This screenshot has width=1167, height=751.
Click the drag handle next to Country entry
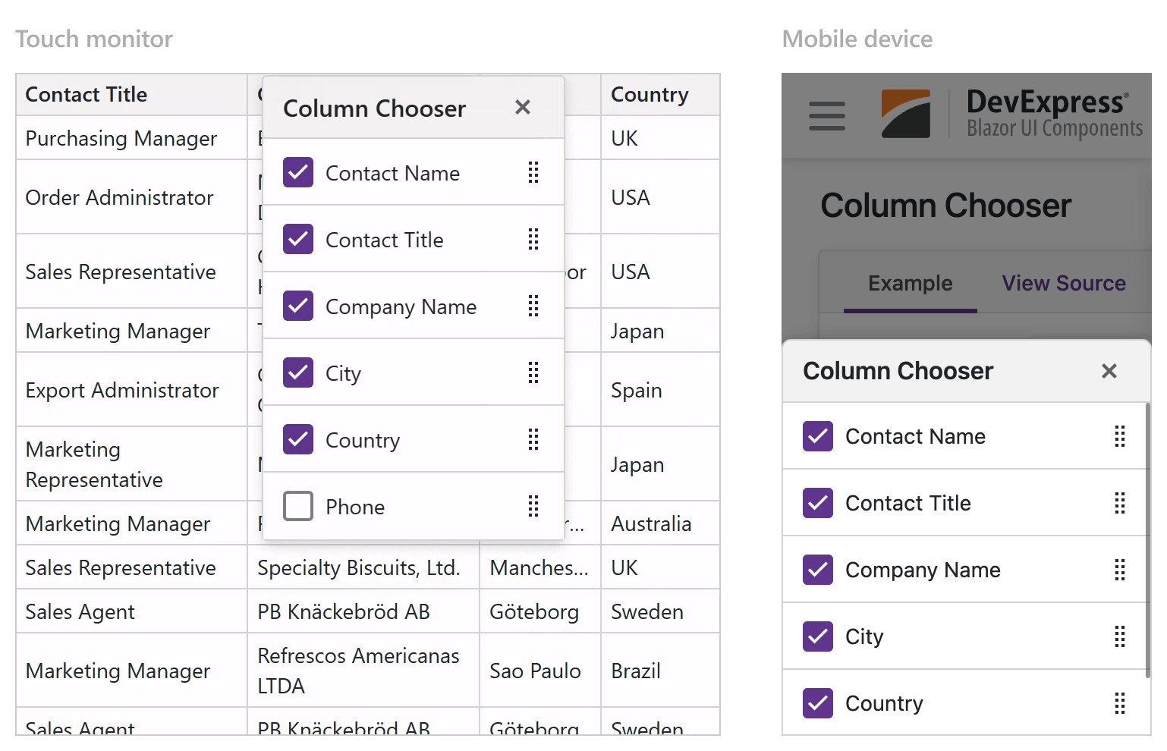tap(533, 439)
